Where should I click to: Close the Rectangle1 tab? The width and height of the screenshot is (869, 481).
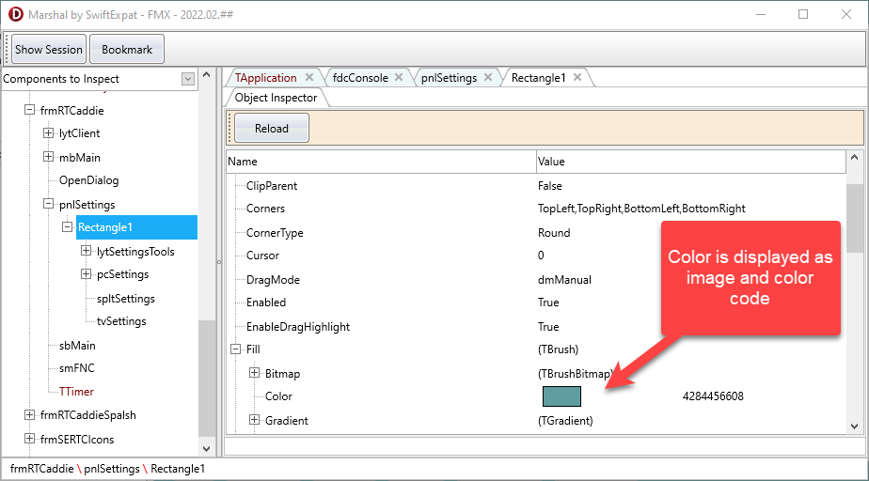point(577,78)
